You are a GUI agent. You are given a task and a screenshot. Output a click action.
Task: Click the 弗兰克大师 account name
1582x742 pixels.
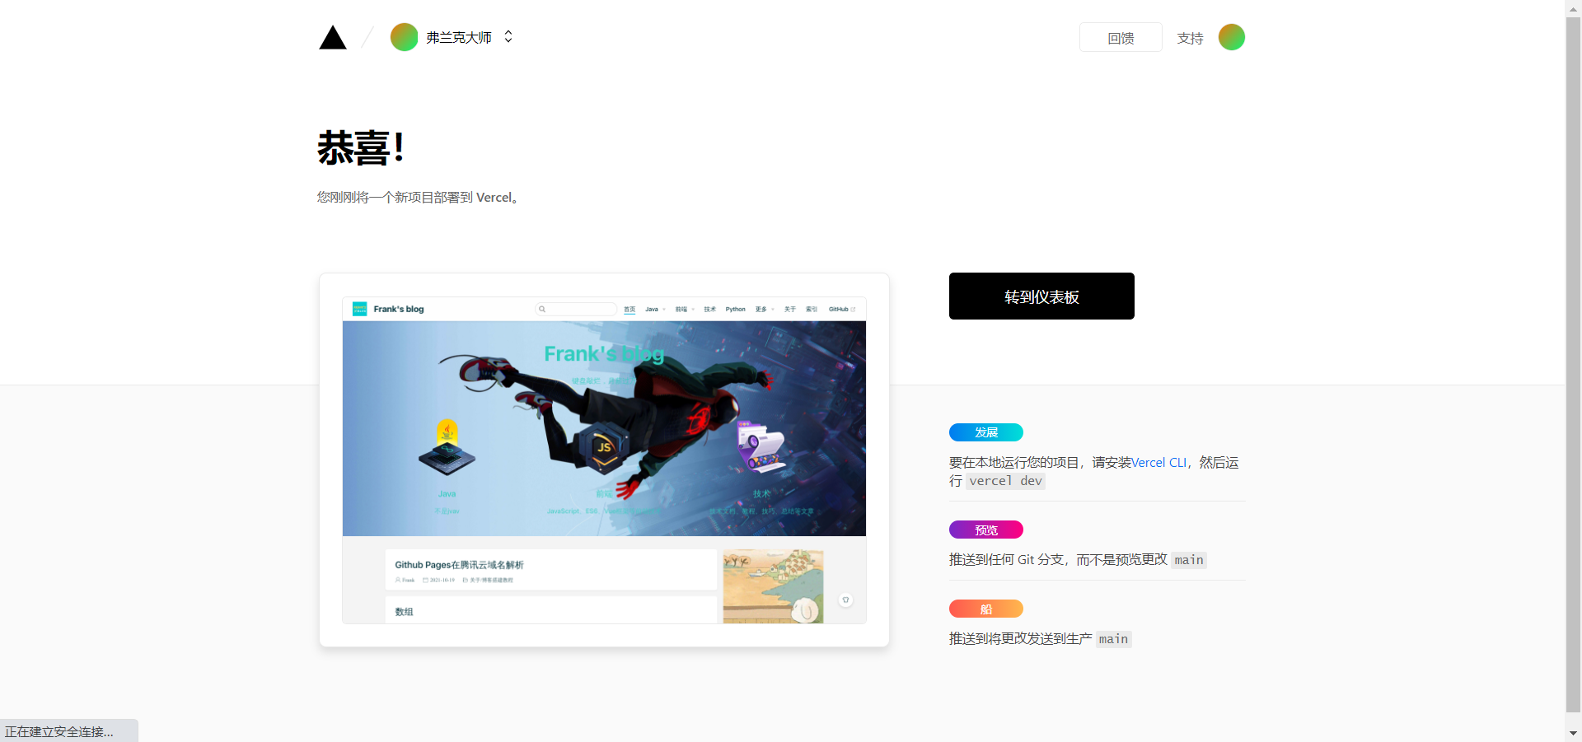click(459, 38)
